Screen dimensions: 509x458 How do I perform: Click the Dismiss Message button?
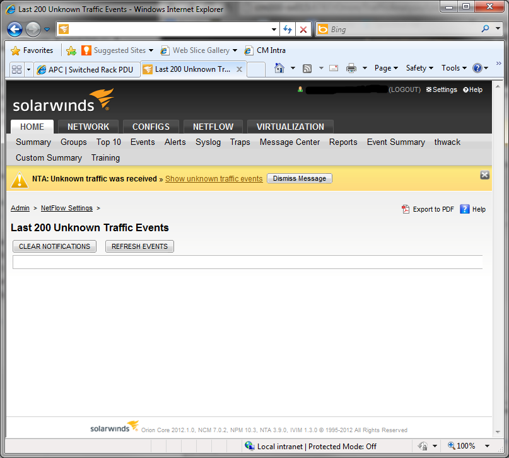[300, 178]
